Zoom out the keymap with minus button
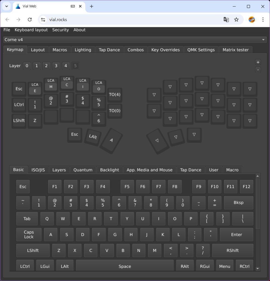The height and width of the screenshot is (281, 270). click(x=258, y=70)
